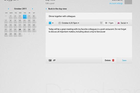This screenshot has height=93, width=140.
Task: Select October 1 in the calendar
Action: pos(11,17)
